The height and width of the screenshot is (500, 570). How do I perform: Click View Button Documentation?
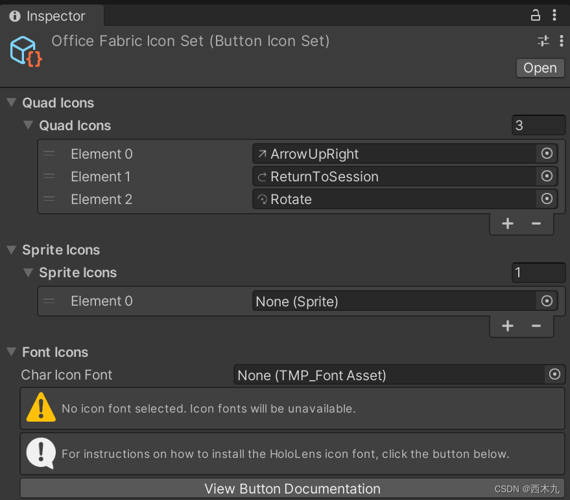pos(292,488)
